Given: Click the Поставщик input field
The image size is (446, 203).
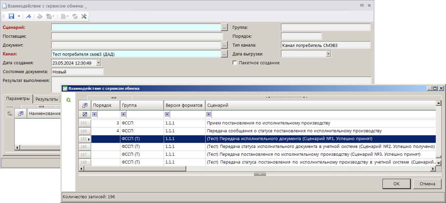Looking at the screenshot, I should pyautogui.click(x=137, y=36).
